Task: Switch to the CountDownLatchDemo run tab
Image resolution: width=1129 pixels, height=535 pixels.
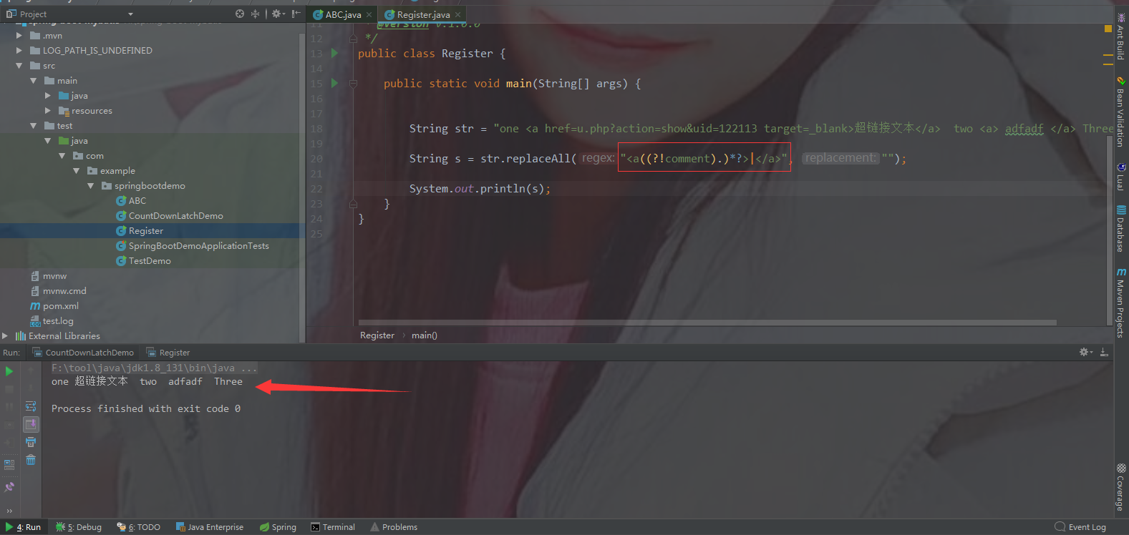Action: coord(83,353)
